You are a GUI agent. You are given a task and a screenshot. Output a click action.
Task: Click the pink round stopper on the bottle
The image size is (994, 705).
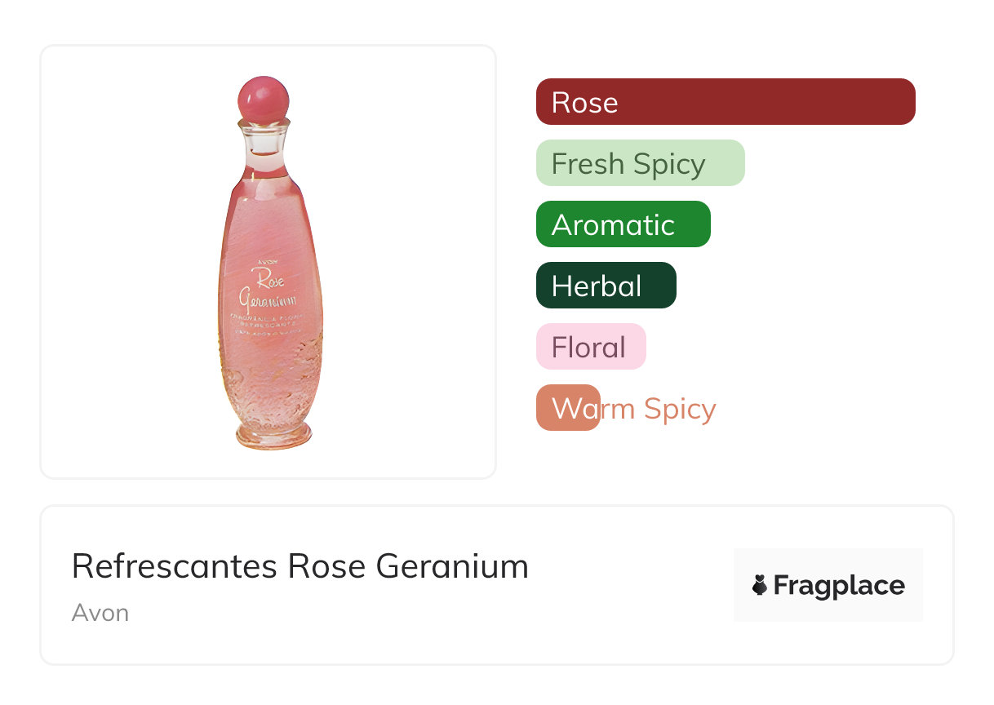click(263, 98)
